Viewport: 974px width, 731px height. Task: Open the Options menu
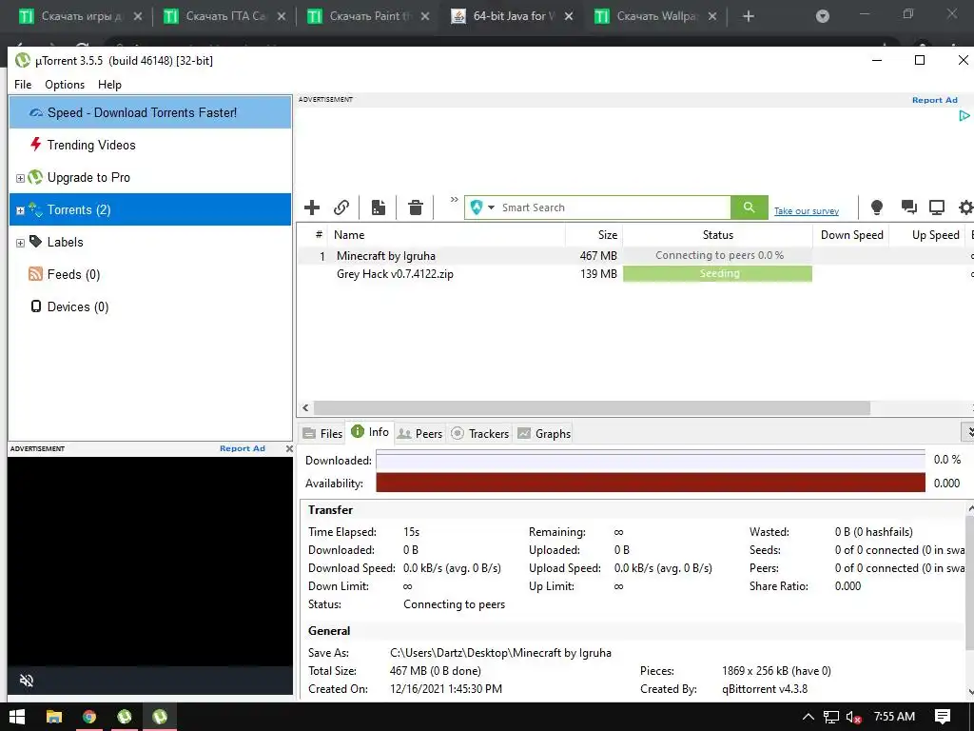point(65,85)
